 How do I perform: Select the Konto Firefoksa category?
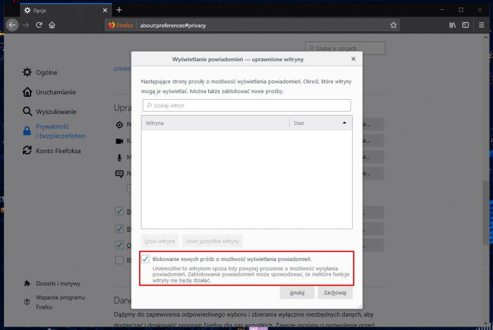point(52,151)
